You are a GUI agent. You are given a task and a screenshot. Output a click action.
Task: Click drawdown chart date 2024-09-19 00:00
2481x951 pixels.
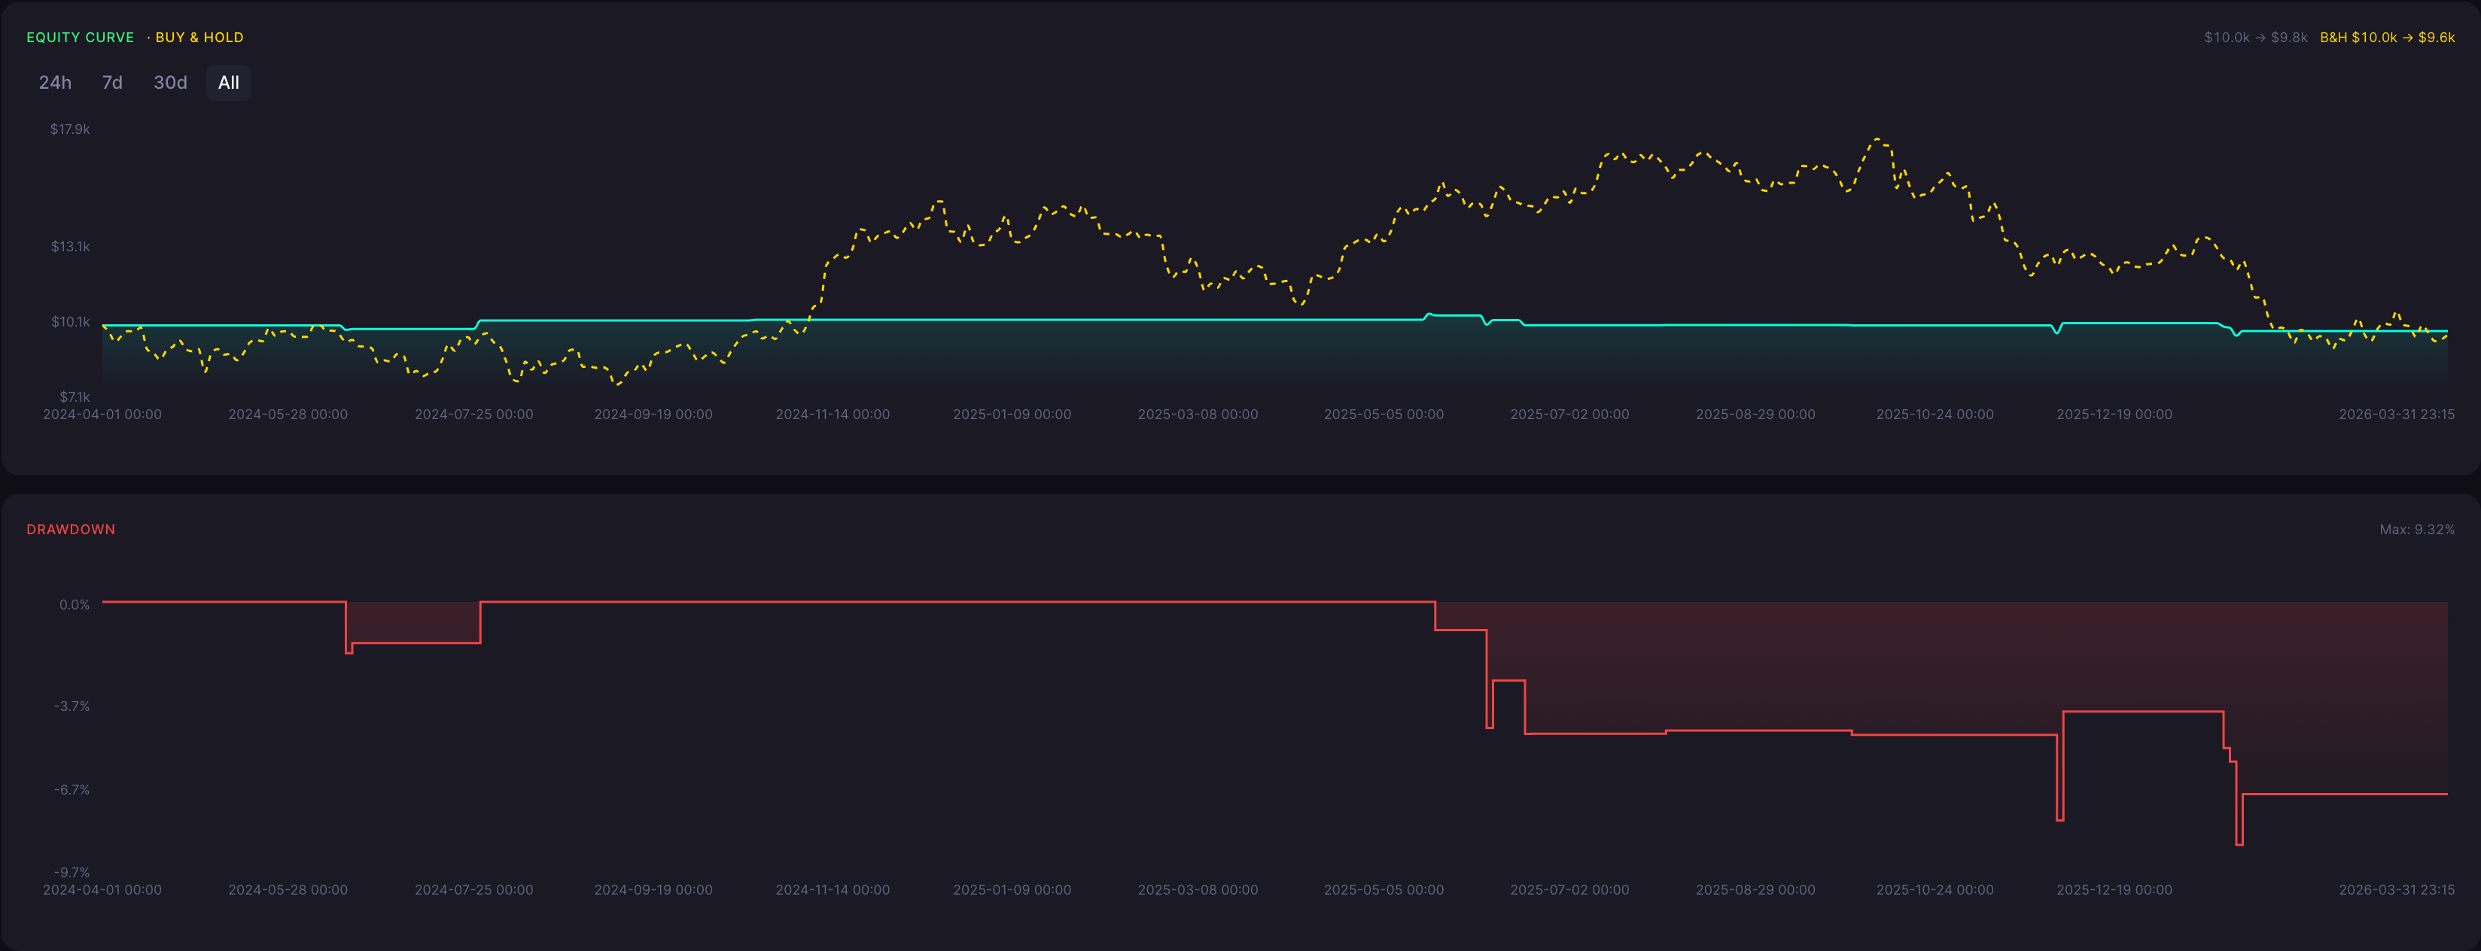point(653,890)
